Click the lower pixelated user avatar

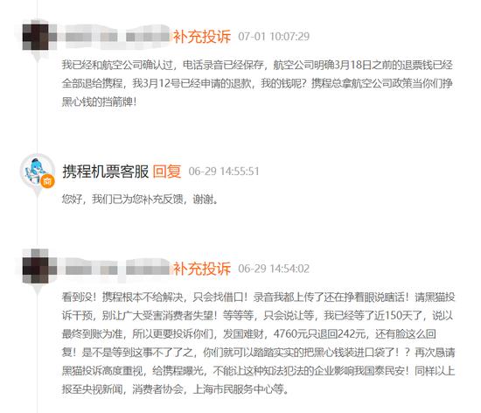coord(36,266)
